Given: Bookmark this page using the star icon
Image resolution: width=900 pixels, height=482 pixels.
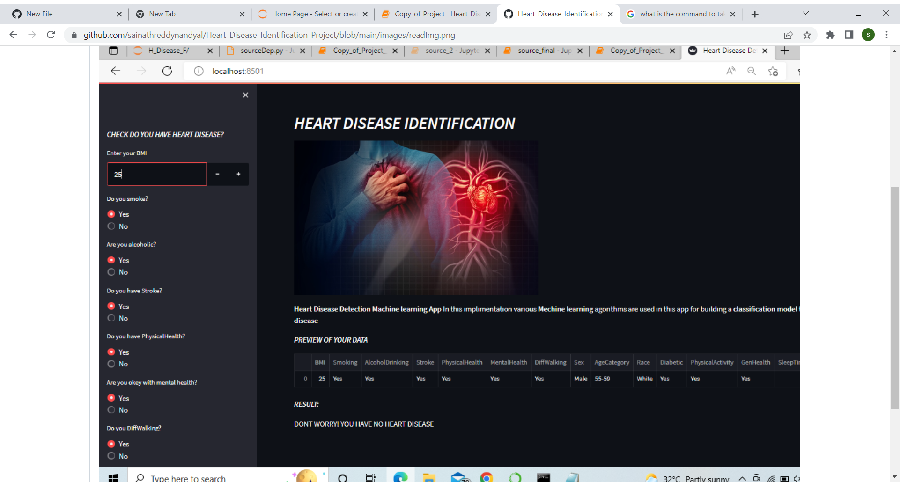Looking at the screenshot, I should click(x=808, y=35).
